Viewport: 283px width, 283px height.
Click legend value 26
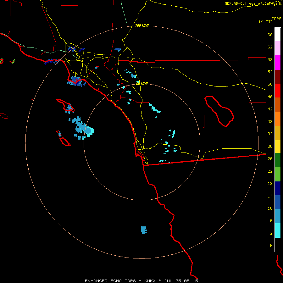pos(270,159)
